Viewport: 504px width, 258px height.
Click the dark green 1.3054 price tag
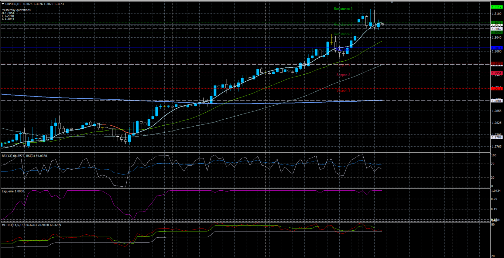(x=497, y=32)
